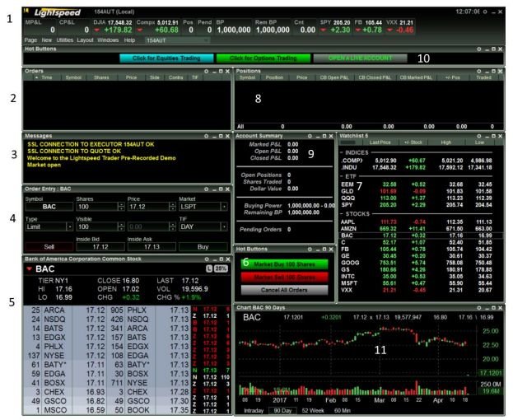Image resolution: width=513 pixels, height=420 pixels.
Task: Open the Chart BAC 90 Days settings icon
Action: pyautogui.click(x=479, y=308)
